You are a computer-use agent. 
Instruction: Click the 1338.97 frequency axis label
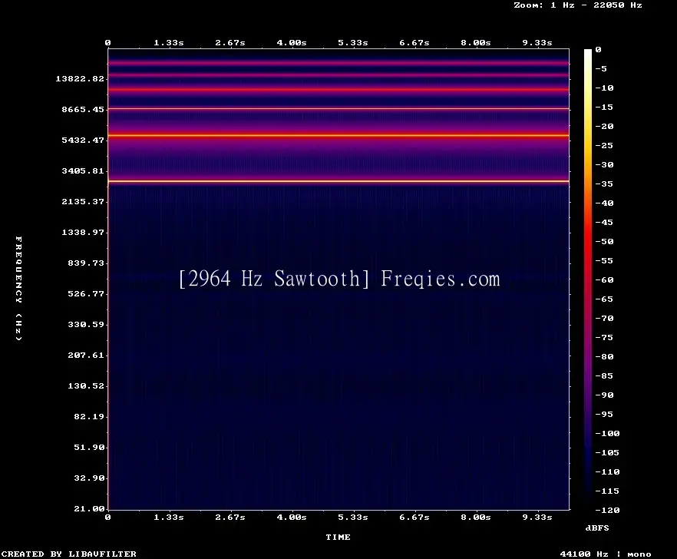83,232
